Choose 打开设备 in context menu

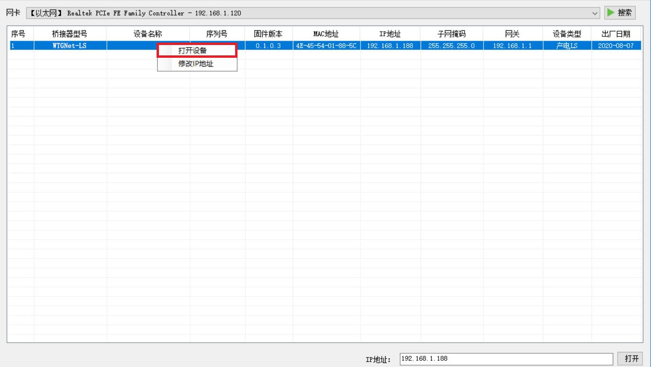tap(197, 51)
